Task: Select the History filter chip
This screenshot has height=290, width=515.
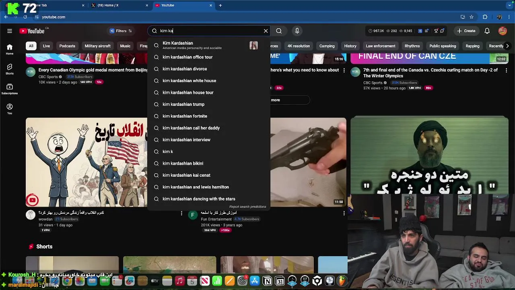Action: pyautogui.click(x=350, y=46)
